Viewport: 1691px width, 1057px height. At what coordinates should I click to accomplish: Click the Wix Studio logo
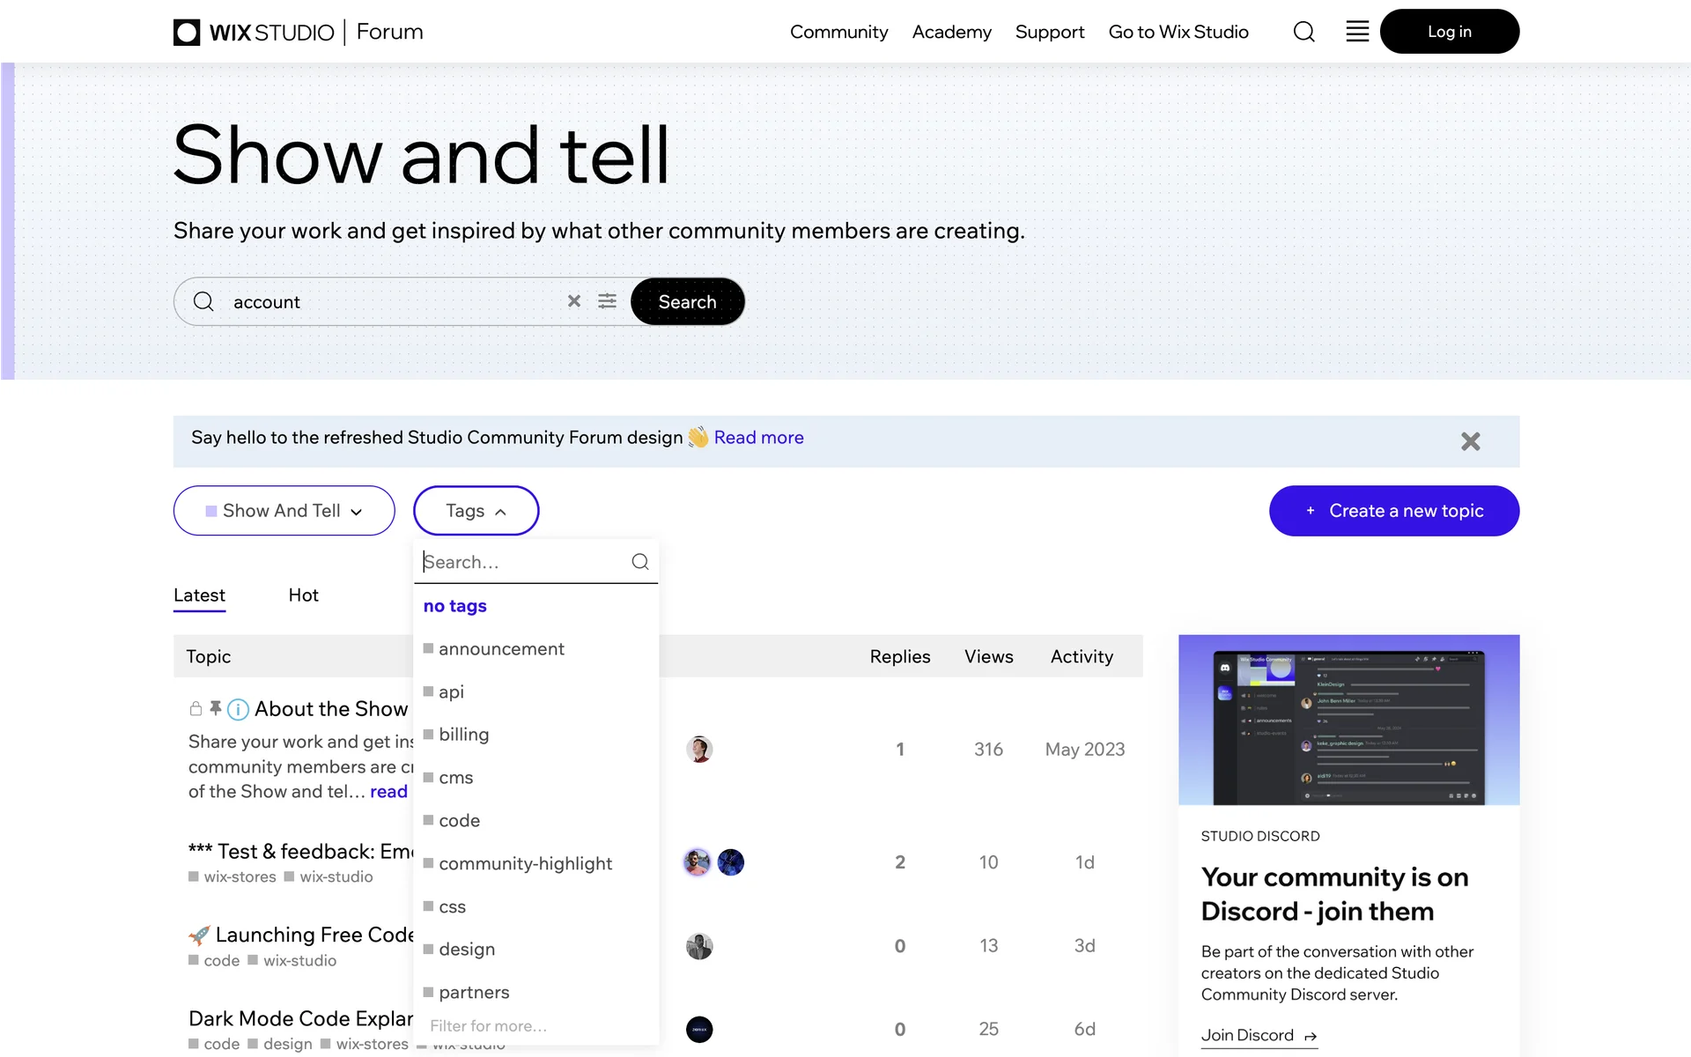[x=255, y=33]
